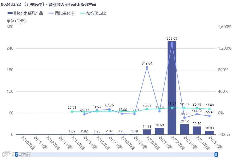Click the 2024年报 bar valued 22.50

(x=197, y=130)
